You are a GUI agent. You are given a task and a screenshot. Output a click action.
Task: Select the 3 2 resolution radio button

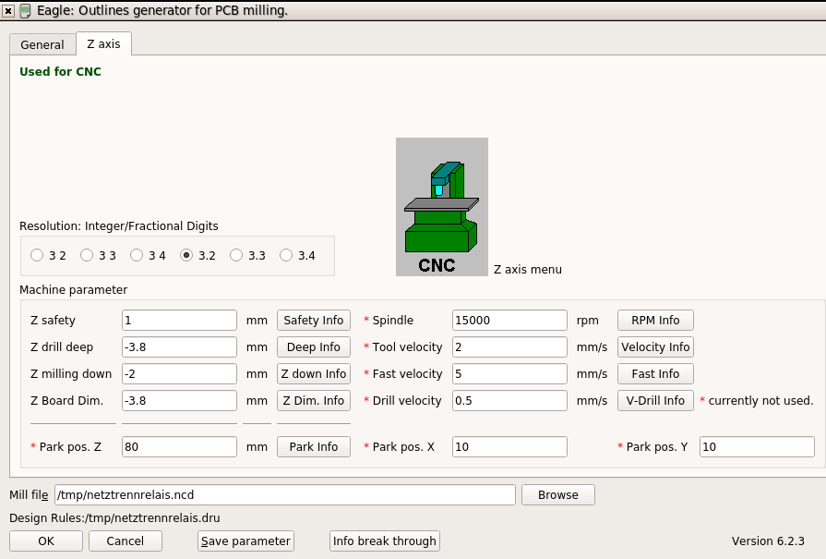click(x=37, y=256)
